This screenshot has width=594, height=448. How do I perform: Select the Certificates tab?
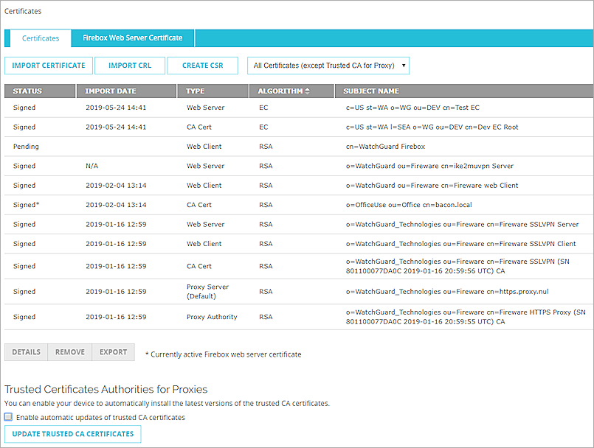40,38
